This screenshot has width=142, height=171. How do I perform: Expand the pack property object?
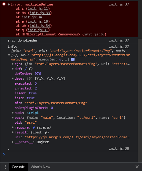point(13,118)
